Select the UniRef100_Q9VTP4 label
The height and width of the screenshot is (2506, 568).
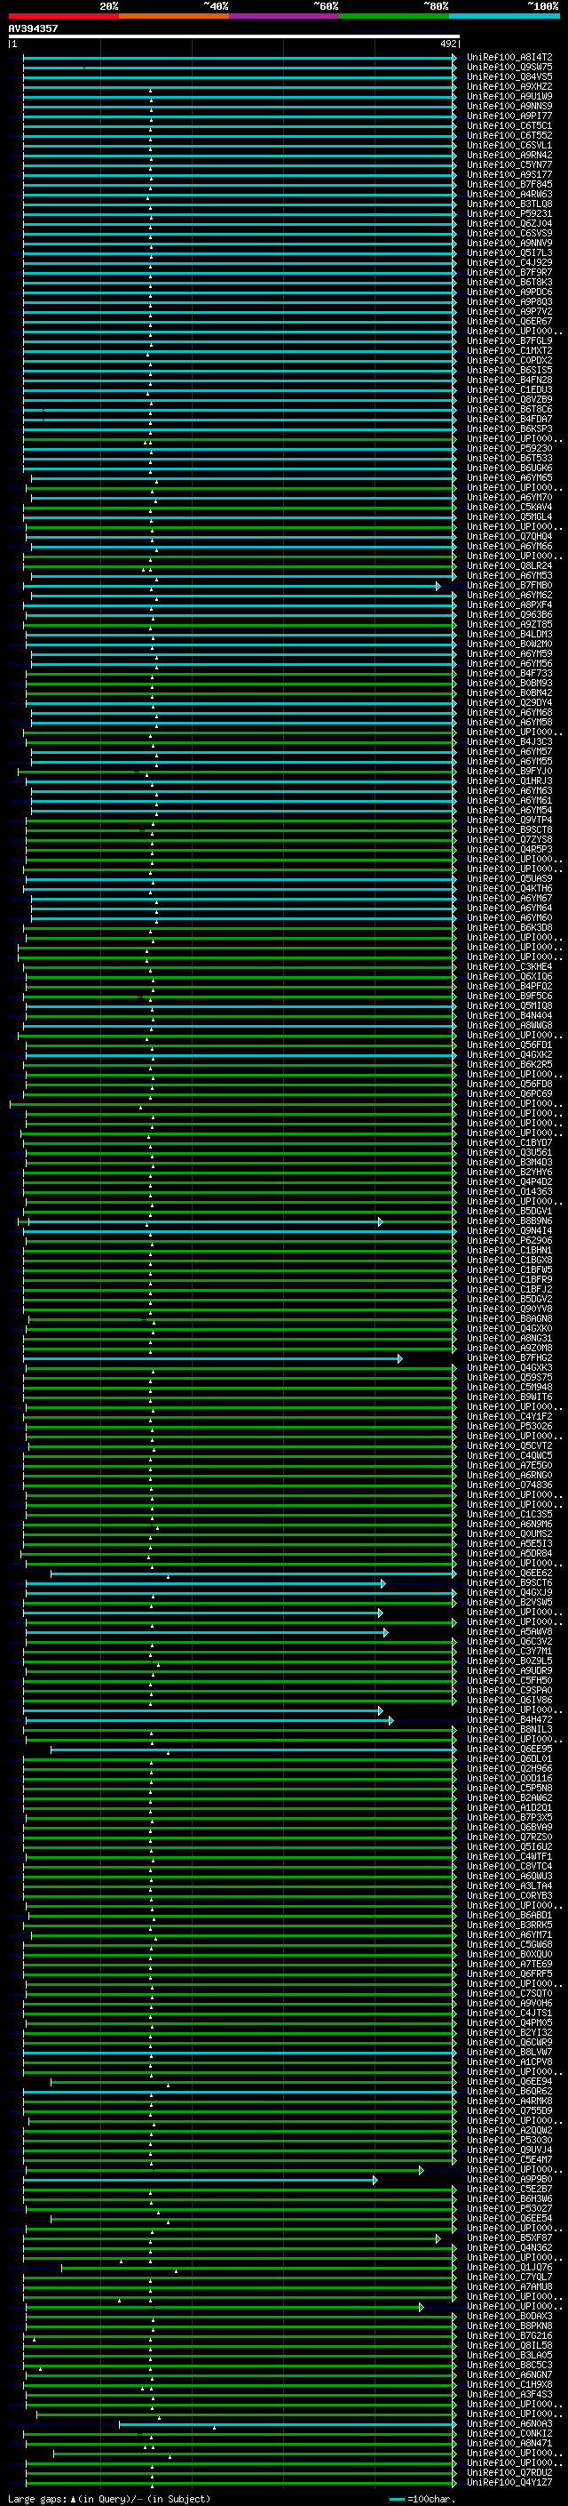click(x=509, y=819)
